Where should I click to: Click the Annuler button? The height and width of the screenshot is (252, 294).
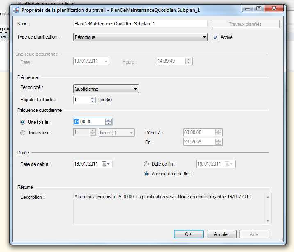coord(221,234)
